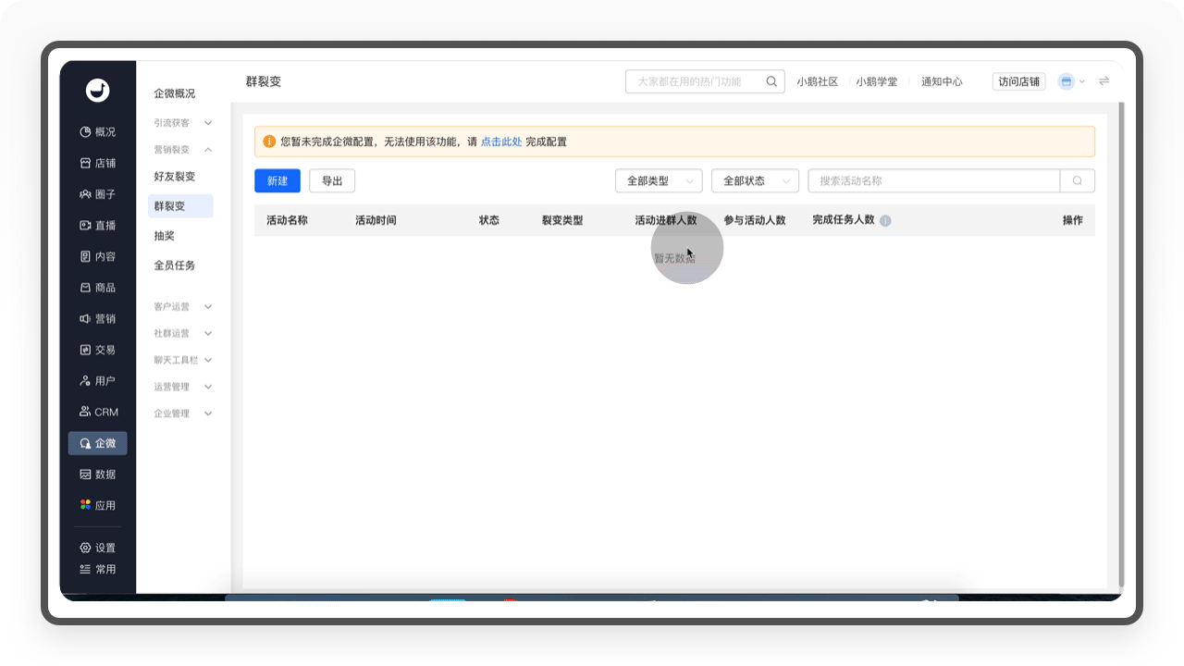Screen dimensions: 1184x666
Task: Open the 小鹅社区 link
Action: 818,82
